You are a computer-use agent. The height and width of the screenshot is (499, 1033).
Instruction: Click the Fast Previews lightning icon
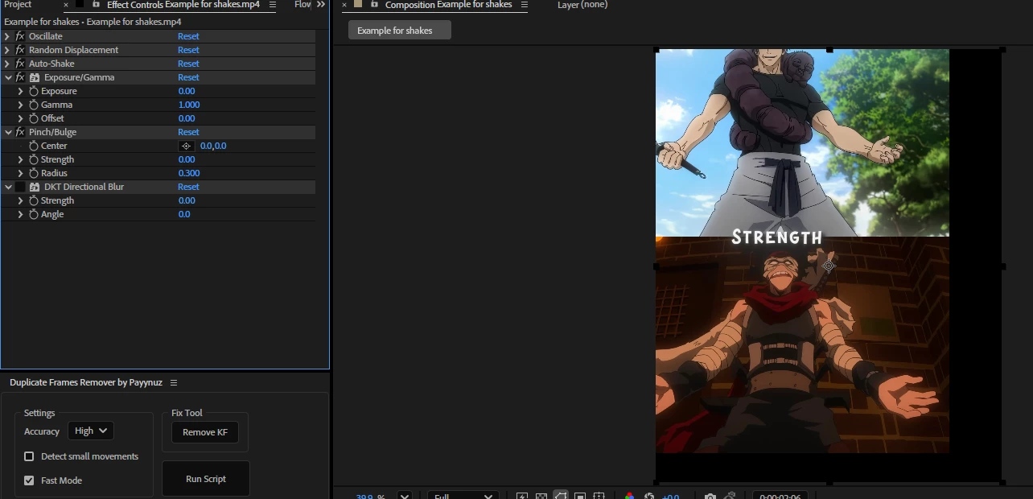[522, 497]
